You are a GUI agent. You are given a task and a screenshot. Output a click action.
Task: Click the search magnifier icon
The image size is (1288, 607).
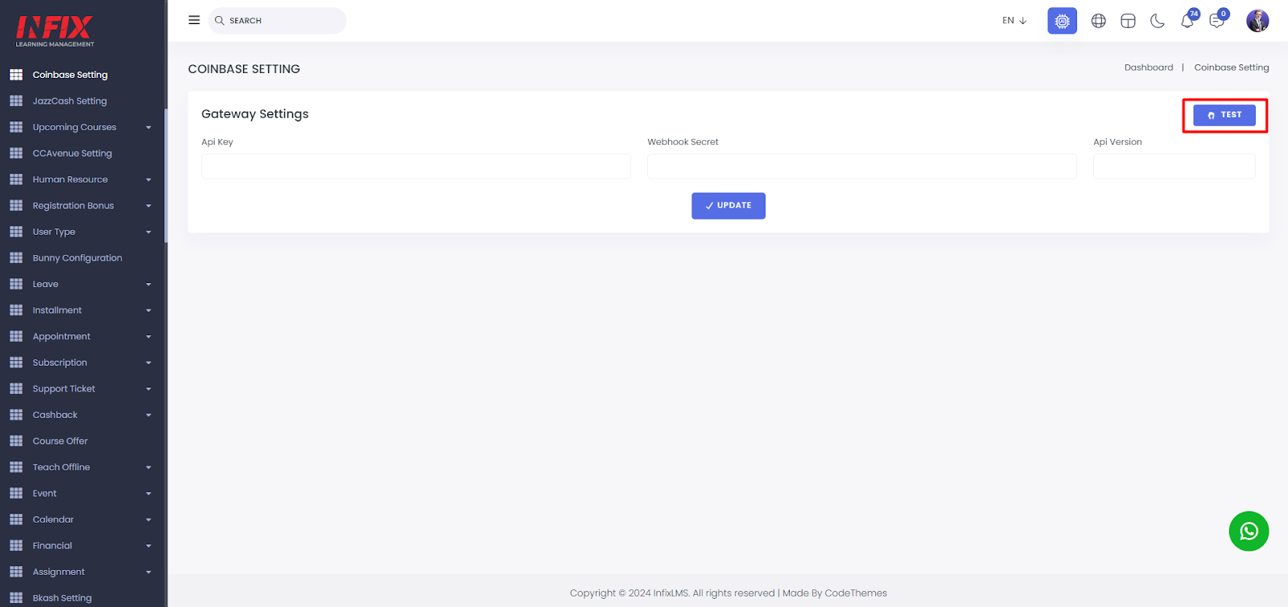click(x=219, y=20)
